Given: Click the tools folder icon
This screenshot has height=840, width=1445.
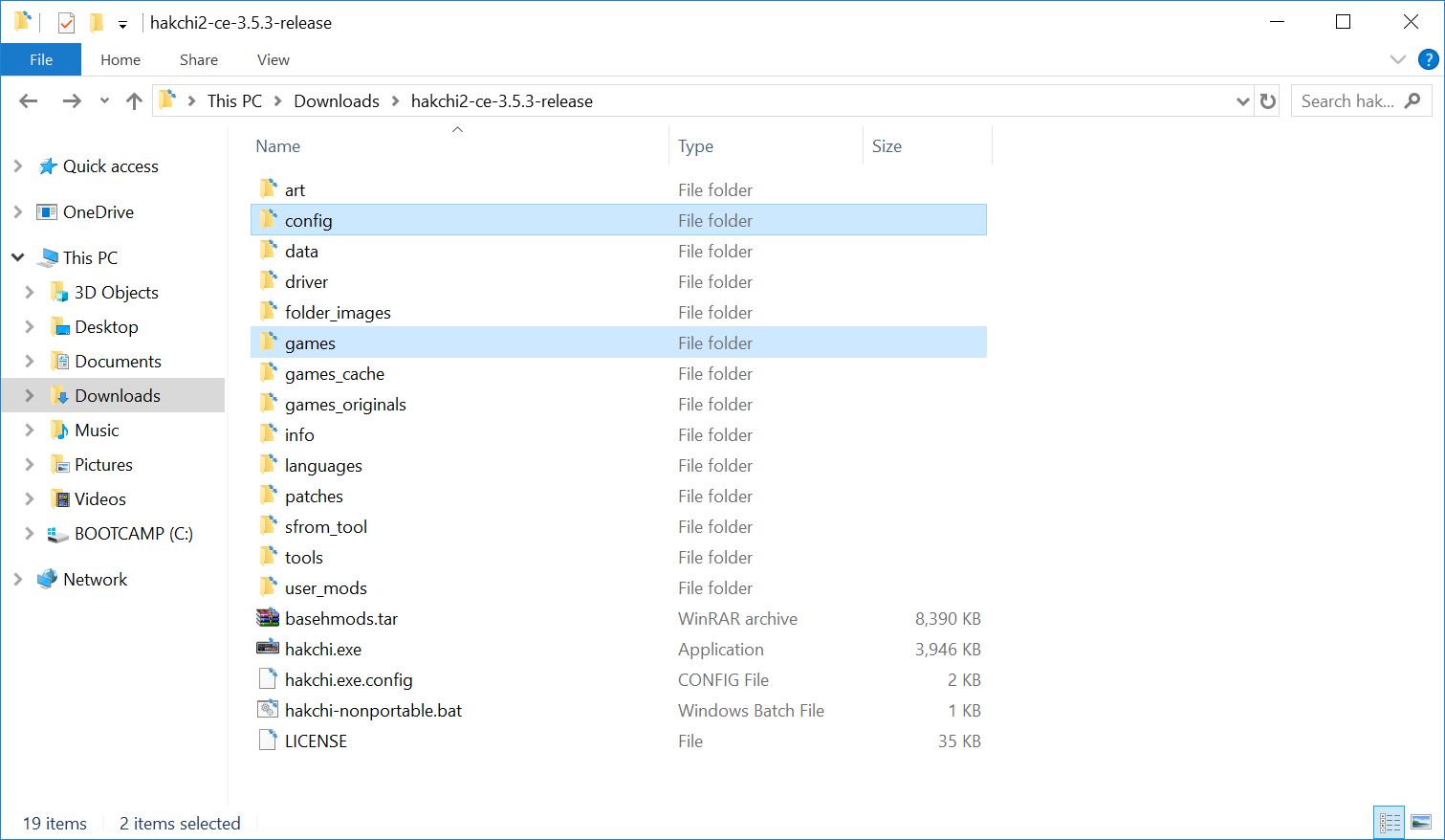Looking at the screenshot, I should tap(269, 557).
